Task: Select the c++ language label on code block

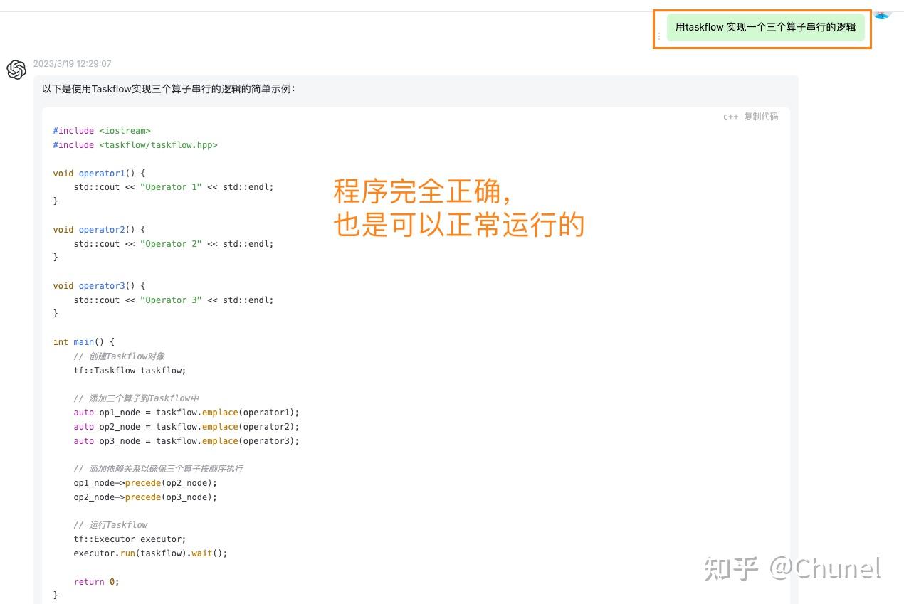Action: 731,116
